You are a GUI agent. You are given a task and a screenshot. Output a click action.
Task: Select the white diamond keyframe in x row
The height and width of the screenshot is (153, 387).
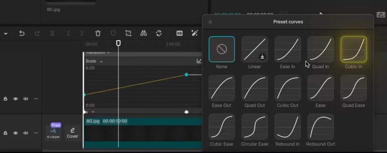click(187, 112)
